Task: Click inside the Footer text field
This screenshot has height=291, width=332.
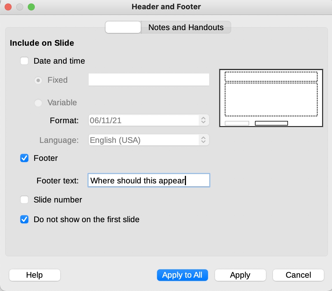Action: pos(149,180)
